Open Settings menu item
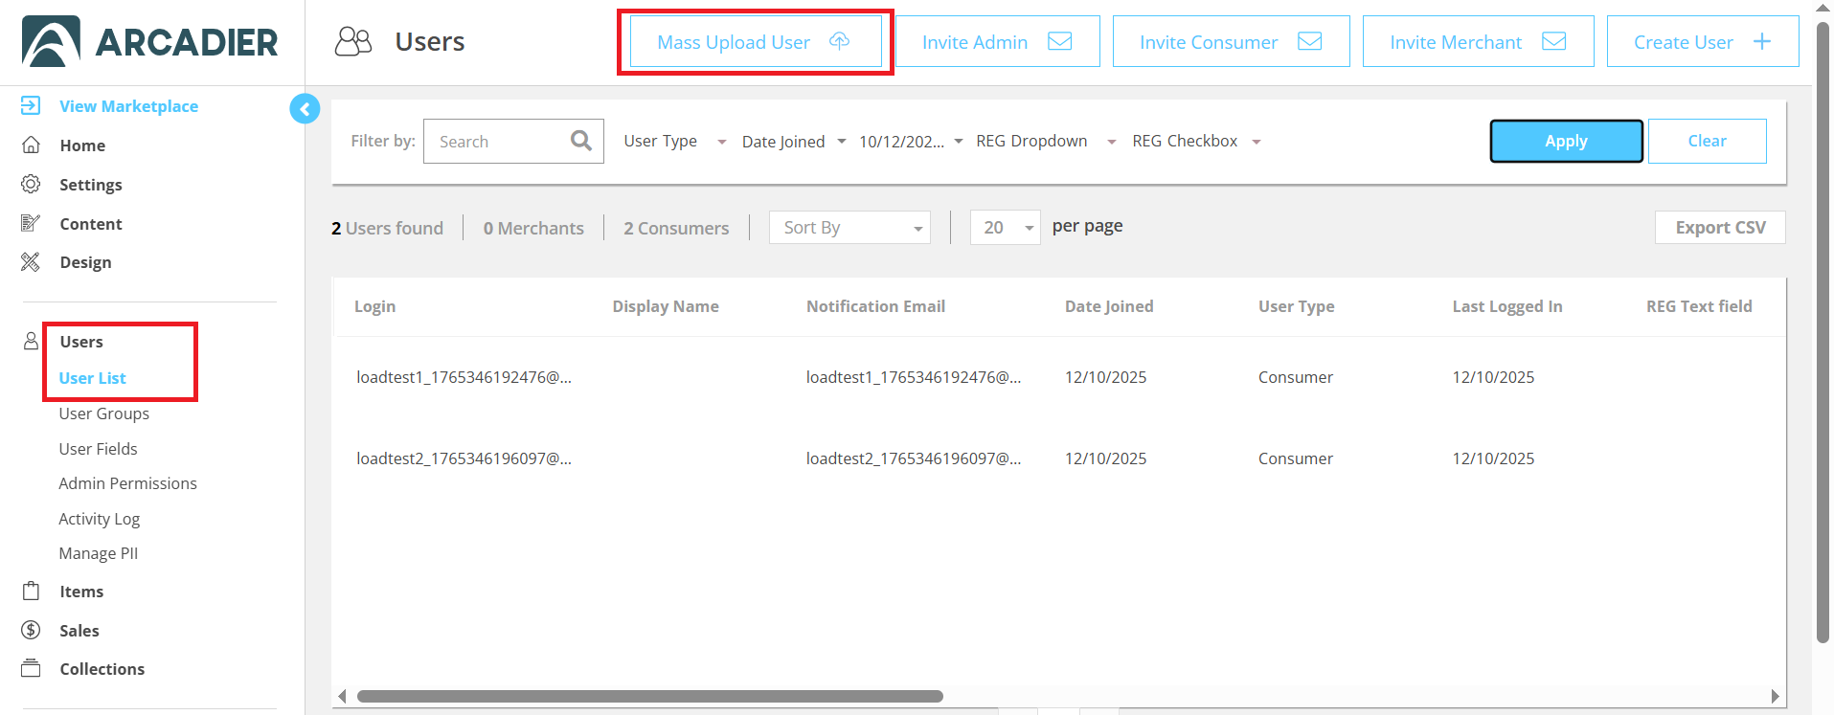 [91, 184]
